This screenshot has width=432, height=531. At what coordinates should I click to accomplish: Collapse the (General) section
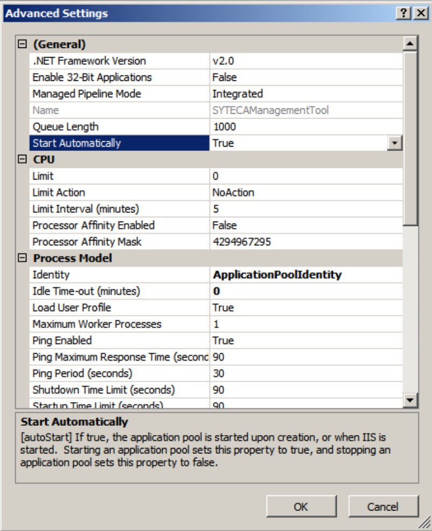pos(23,44)
